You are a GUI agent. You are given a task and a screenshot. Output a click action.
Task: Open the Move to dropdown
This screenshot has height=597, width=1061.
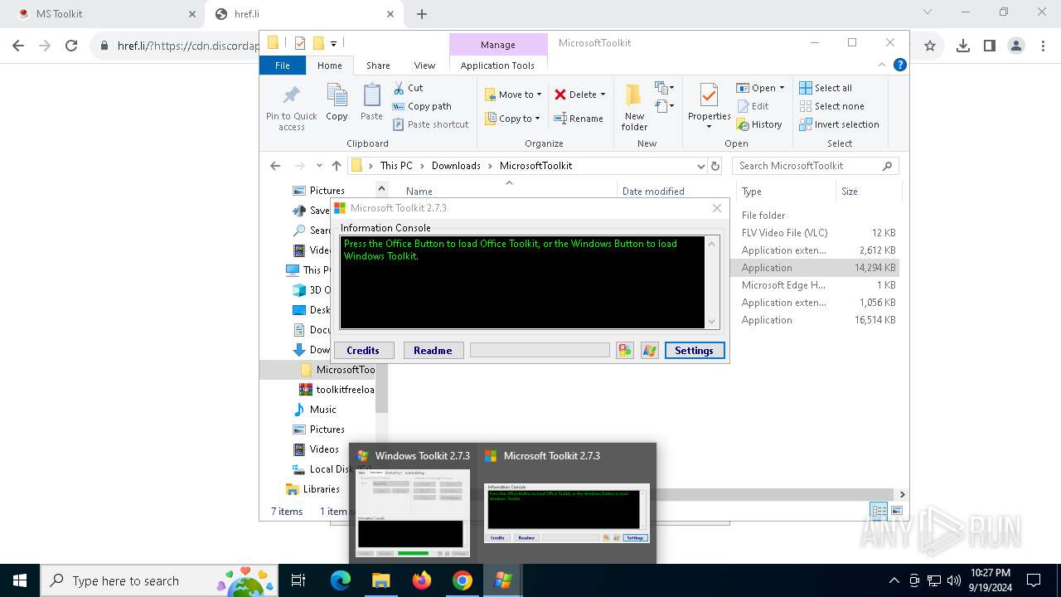pos(513,95)
